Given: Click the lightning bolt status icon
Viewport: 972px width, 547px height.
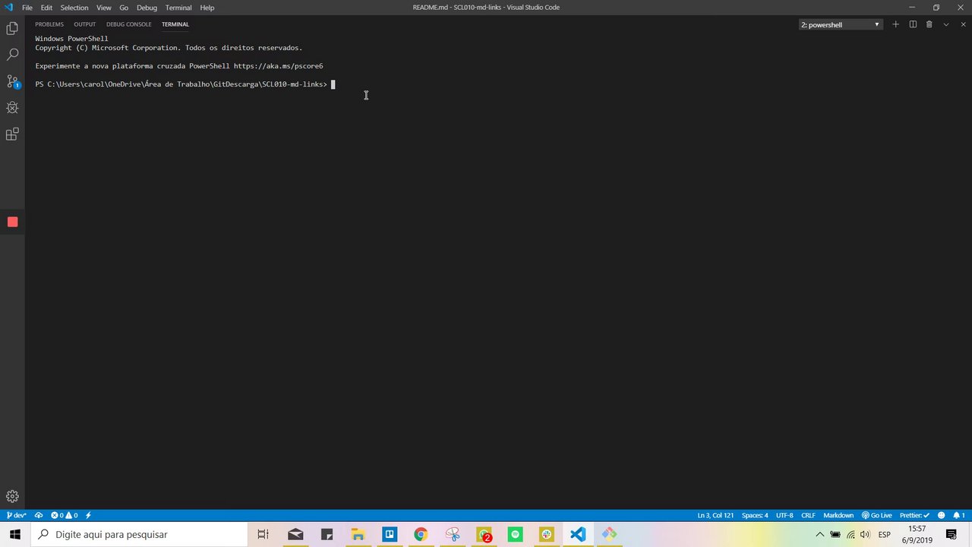Looking at the screenshot, I should point(88,515).
